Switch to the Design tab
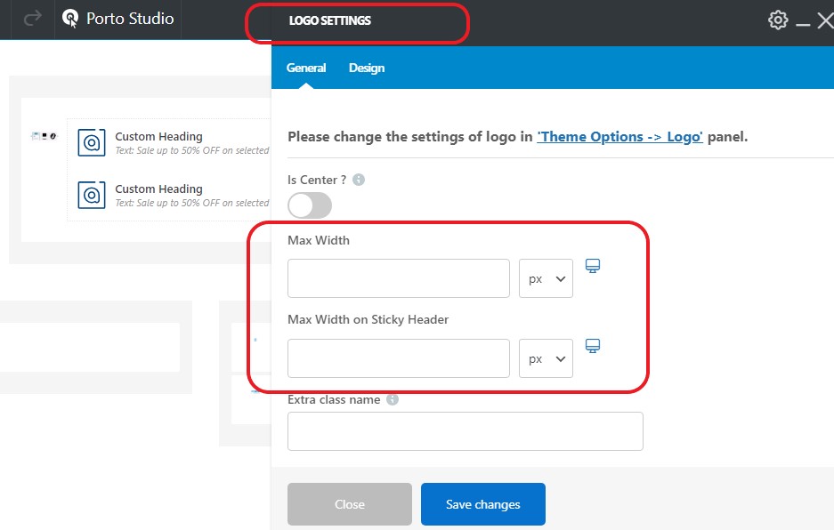This screenshot has height=530, width=834. [367, 68]
